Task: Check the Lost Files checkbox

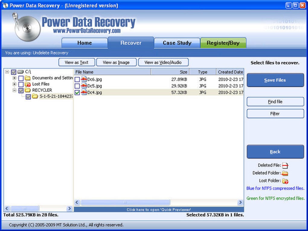Action: point(21,84)
